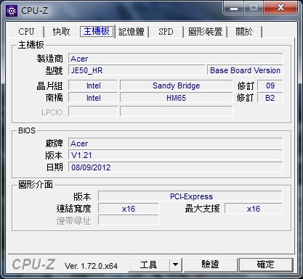The height and width of the screenshot is (279, 303).
Task: Open the SPD tab
Action: click(x=166, y=32)
